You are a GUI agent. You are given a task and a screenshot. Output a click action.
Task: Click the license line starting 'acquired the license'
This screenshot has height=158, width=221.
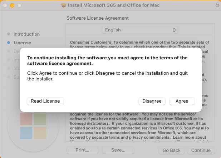coord(133,114)
